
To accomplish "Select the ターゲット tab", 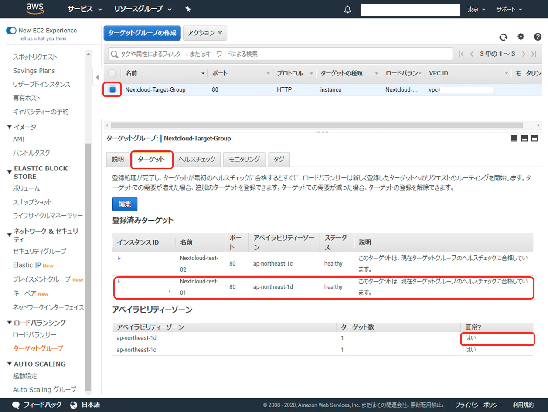I will point(151,160).
